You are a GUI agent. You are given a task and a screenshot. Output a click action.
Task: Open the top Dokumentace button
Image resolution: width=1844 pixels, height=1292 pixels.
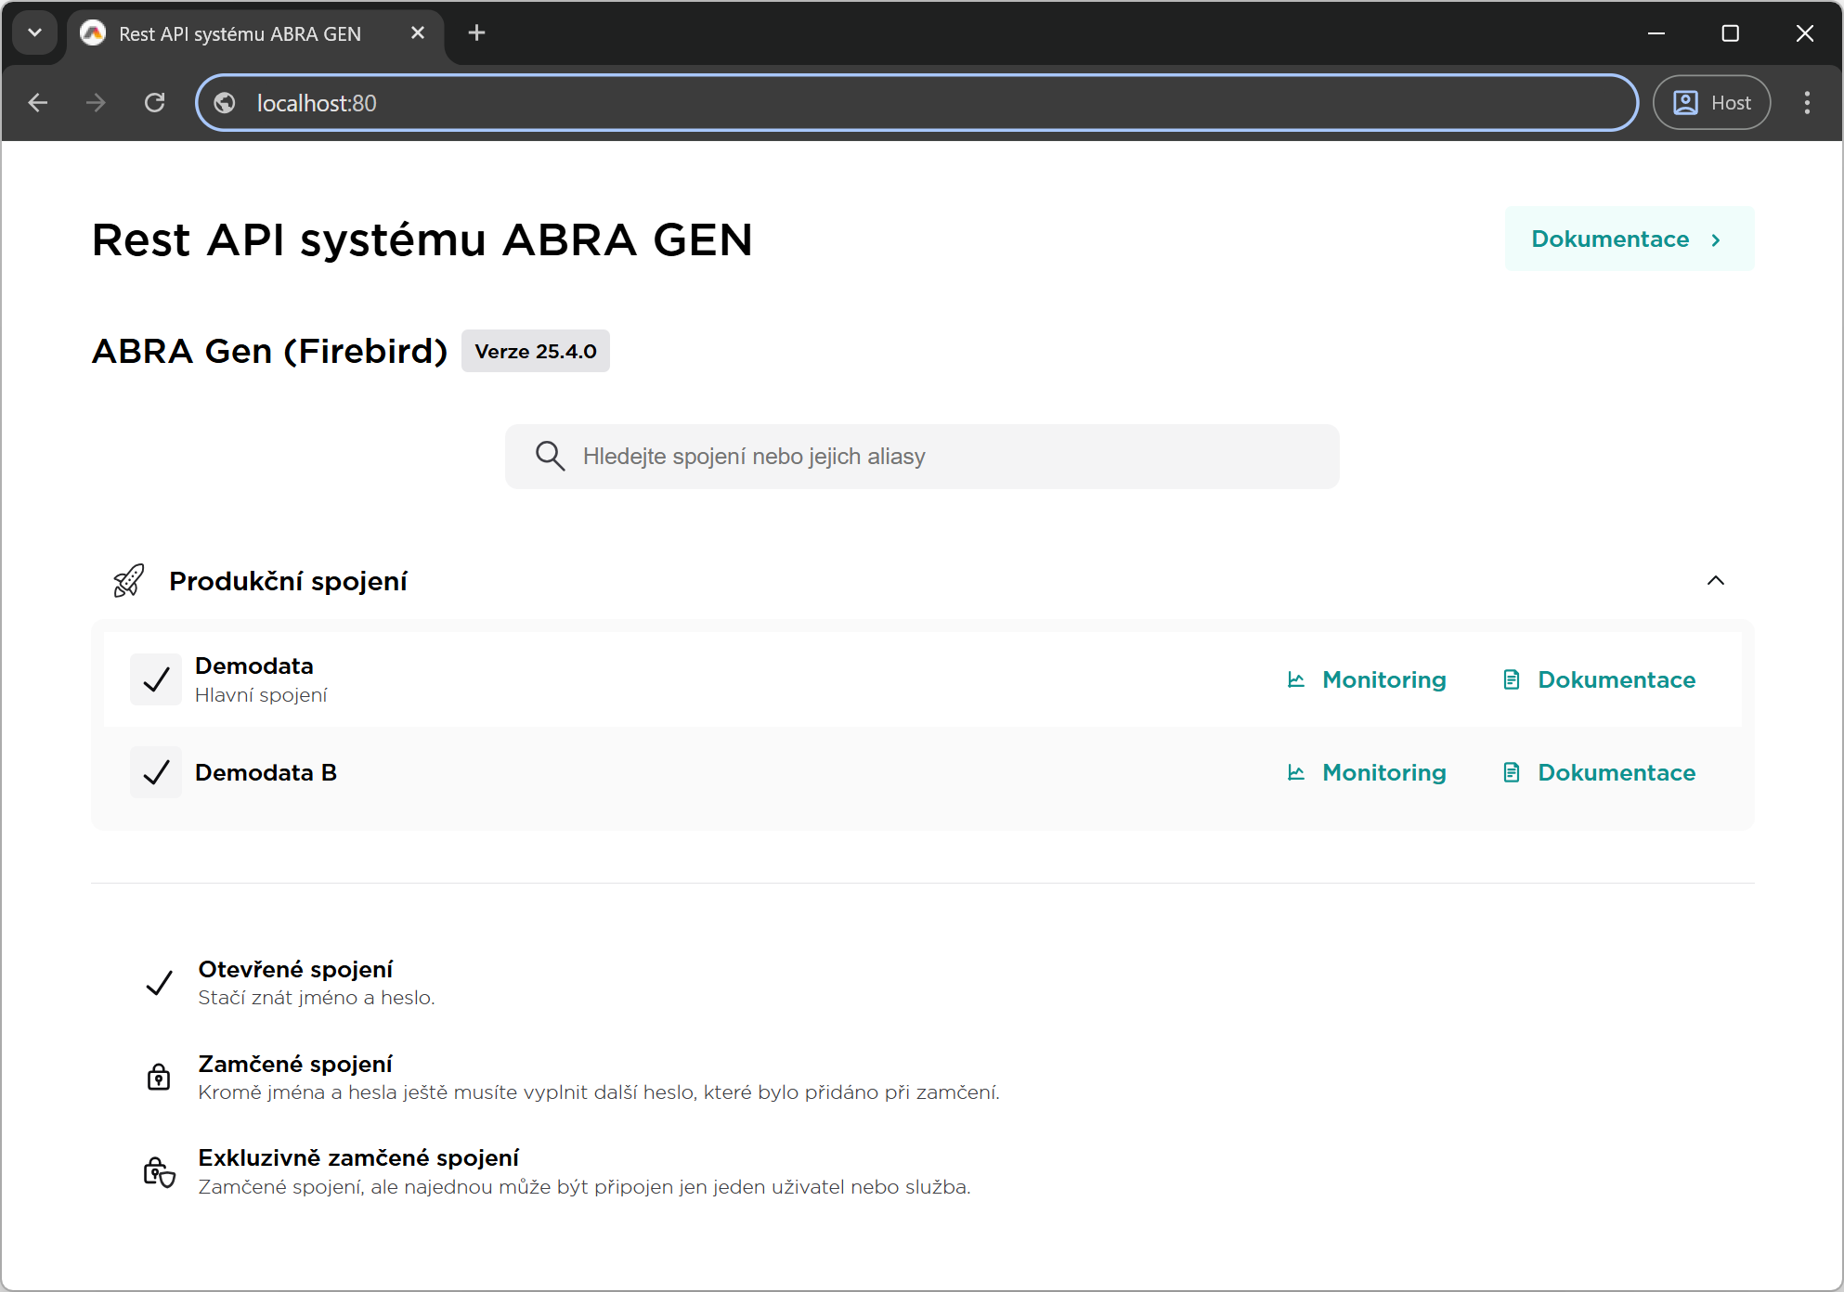click(1628, 239)
